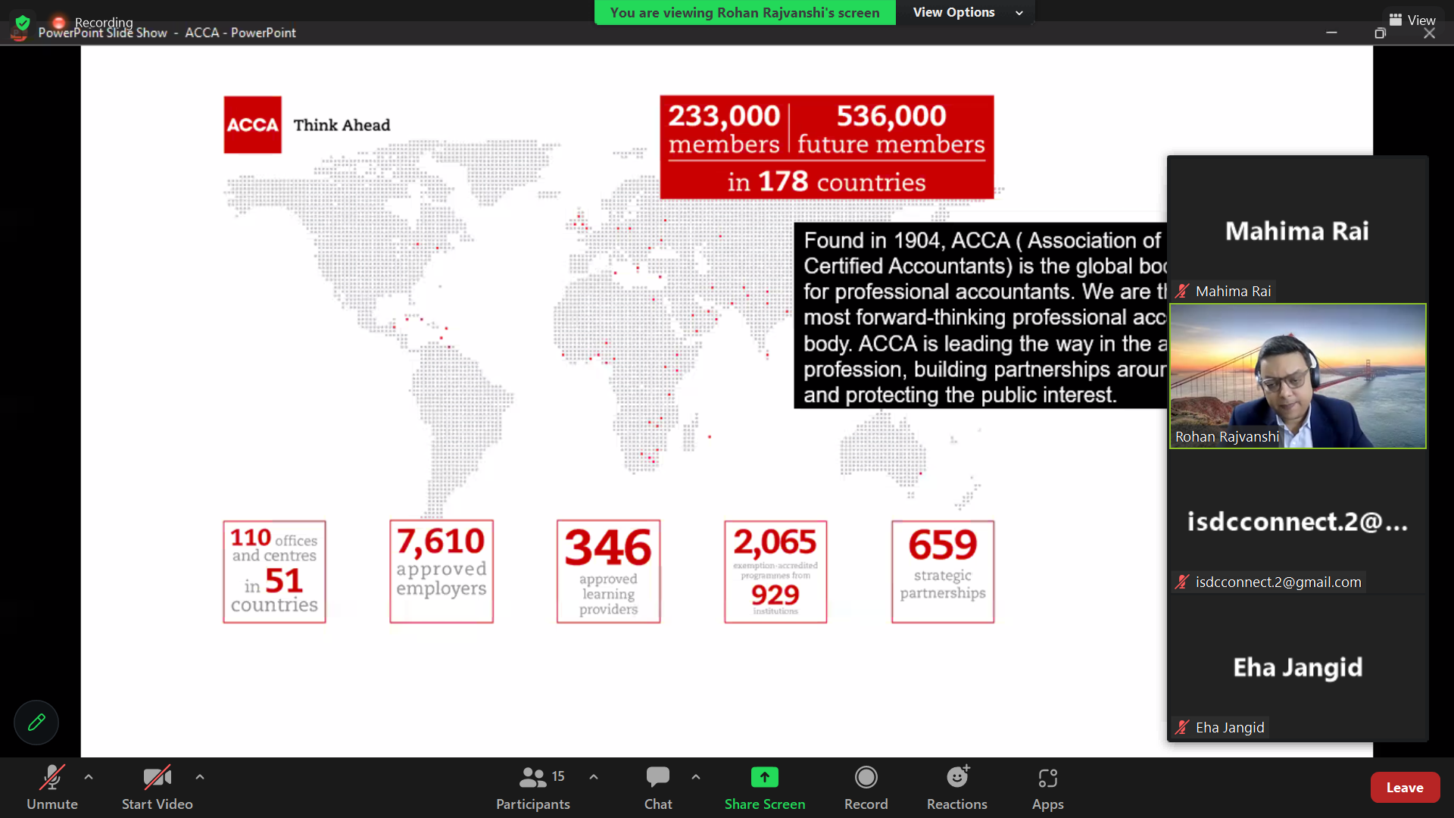Select Rohan Rajvanshi's video thumbnail
Screen dimensions: 1454x818
(1297, 376)
